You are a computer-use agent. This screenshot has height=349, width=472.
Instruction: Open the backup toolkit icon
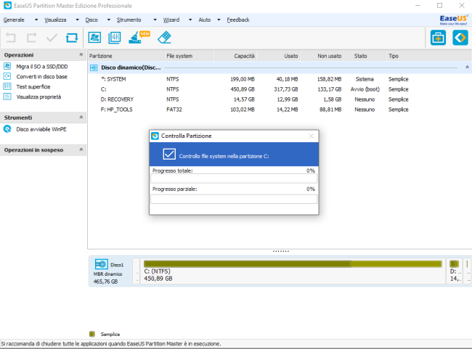438,38
